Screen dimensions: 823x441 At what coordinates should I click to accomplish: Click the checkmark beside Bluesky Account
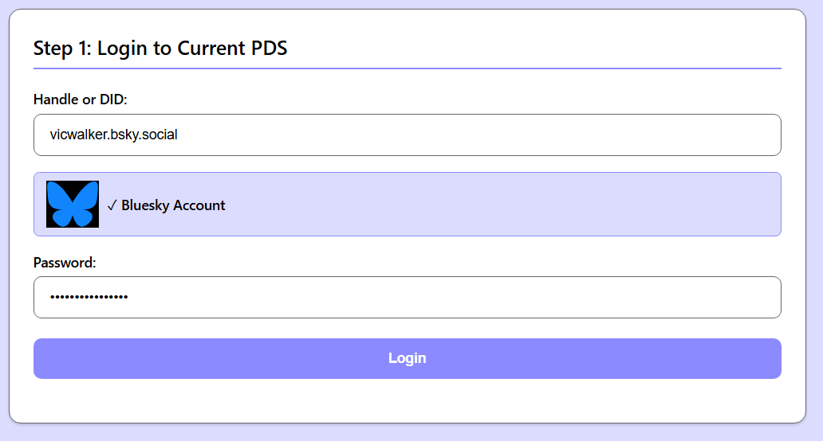(112, 205)
